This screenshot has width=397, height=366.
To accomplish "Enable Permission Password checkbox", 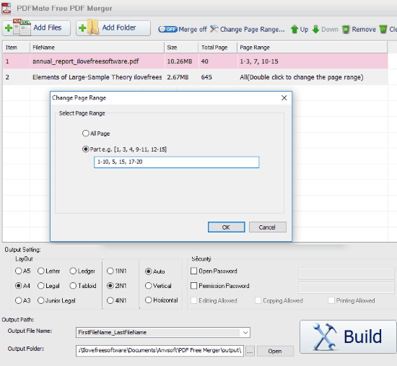I will click(193, 286).
